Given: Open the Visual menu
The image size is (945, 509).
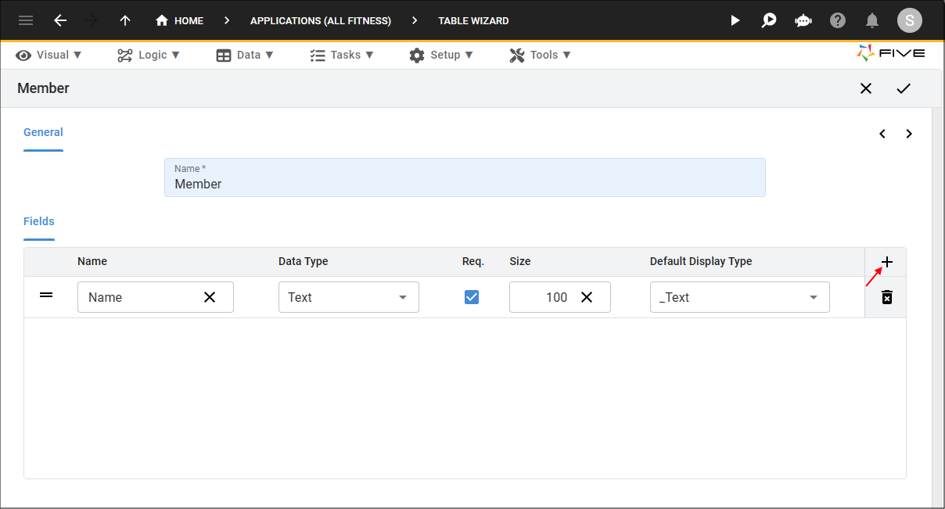Looking at the screenshot, I should click(x=49, y=55).
